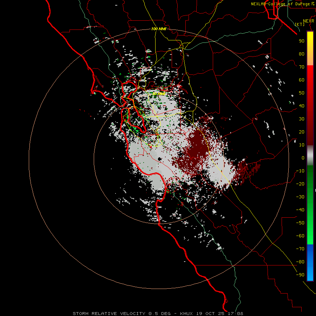Click the "STORM RELATIVE VELOCITY 0.5 DEG" caption
Image resolution: width=316 pixels, height=316 pixels.
(122, 314)
